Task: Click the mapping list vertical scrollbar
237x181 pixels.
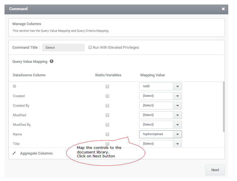Action: (224, 107)
